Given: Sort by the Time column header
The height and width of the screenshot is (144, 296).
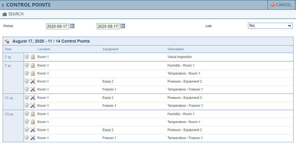Looking at the screenshot, I should click(x=8, y=49).
